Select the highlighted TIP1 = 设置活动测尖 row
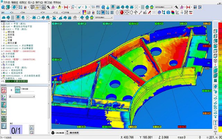The height and width of the screenshot is (139, 222). 16,81
